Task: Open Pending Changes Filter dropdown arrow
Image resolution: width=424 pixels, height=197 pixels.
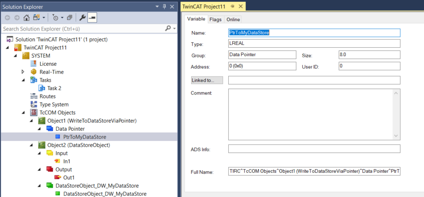Action: (x=62, y=18)
